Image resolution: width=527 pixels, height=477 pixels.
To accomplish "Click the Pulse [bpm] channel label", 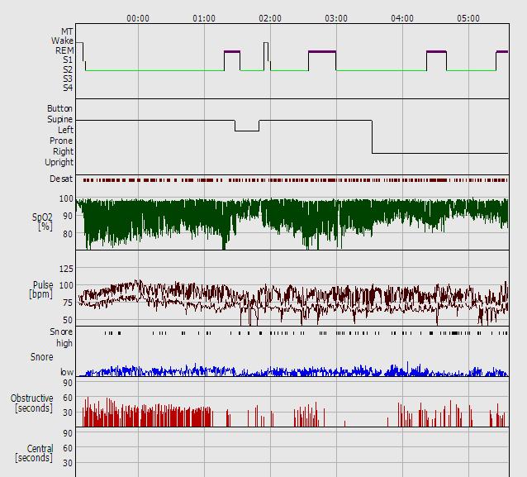I will pos(41,289).
